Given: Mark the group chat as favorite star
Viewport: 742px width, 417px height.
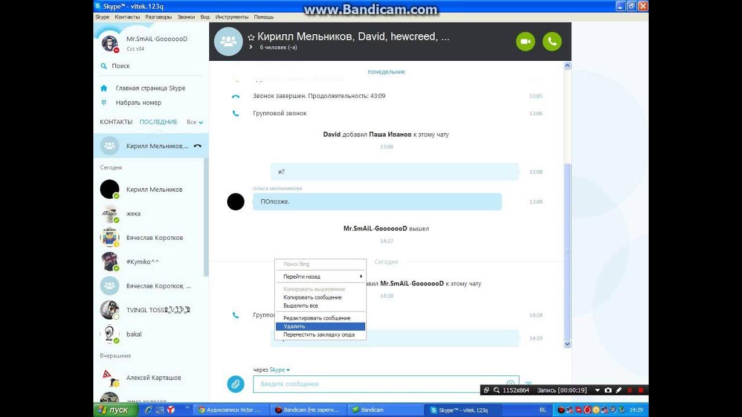Looking at the screenshot, I should click(251, 37).
